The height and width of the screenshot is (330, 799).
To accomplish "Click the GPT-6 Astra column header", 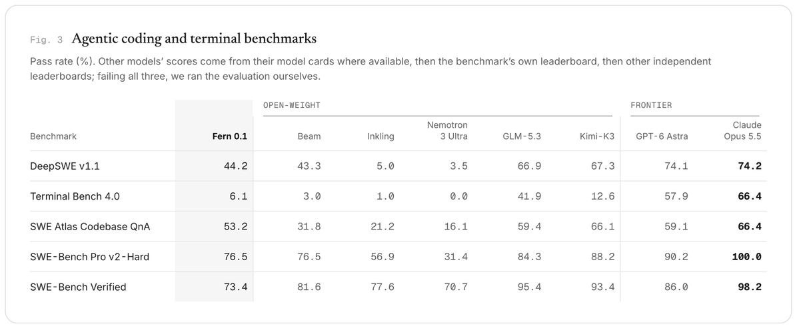I will coord(662,136).
